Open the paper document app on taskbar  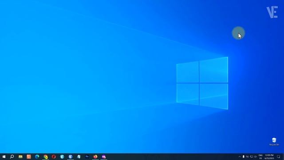(79, 156)
